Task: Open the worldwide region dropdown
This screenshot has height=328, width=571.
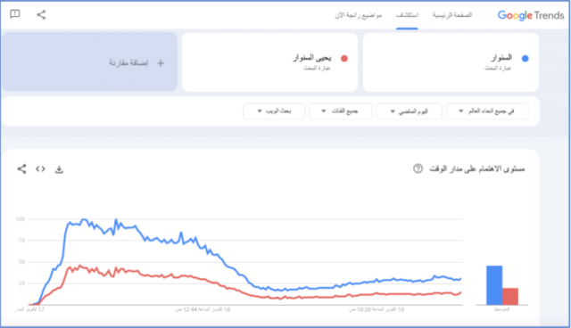Action: click(487, 111)
